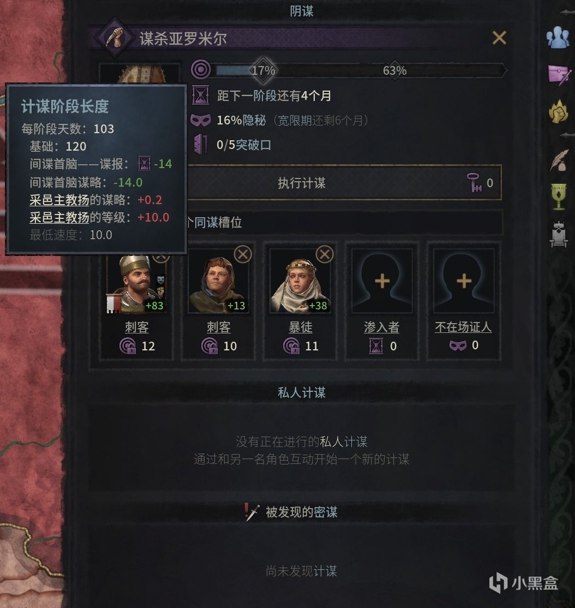Open the 采邑主教扬的谋略 link in tooltip

click(x=77, y=200)
